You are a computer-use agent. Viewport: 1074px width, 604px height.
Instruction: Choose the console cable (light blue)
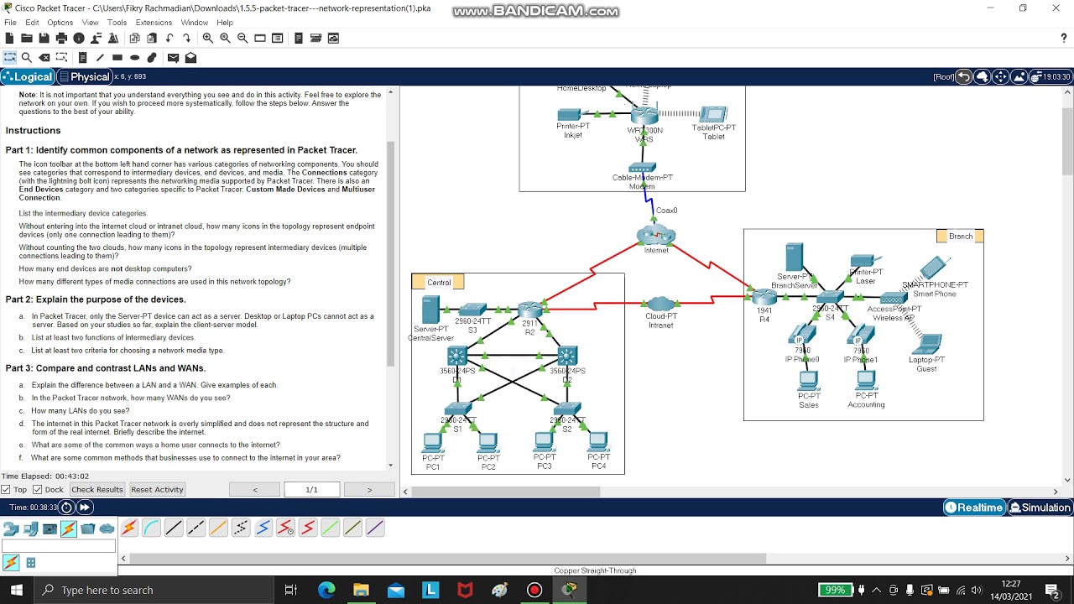152,528
